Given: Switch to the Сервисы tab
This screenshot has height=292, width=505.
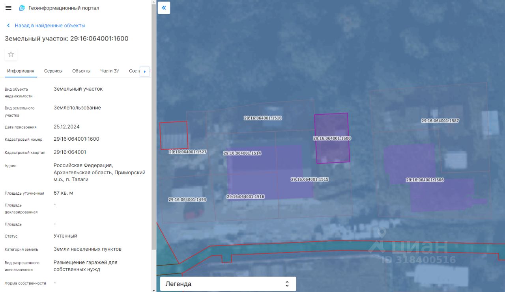Looking at the screenshot, I should [x=53, y=71].
